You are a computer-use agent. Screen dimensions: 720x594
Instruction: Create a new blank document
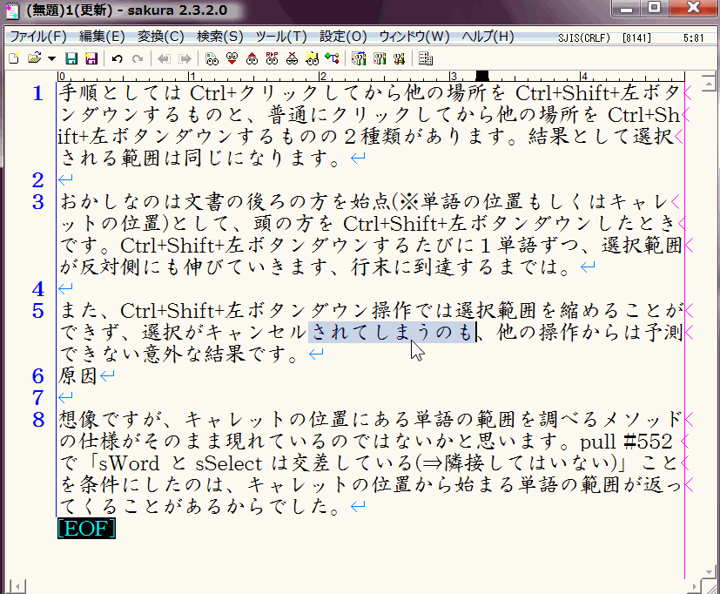coord(12,58)
